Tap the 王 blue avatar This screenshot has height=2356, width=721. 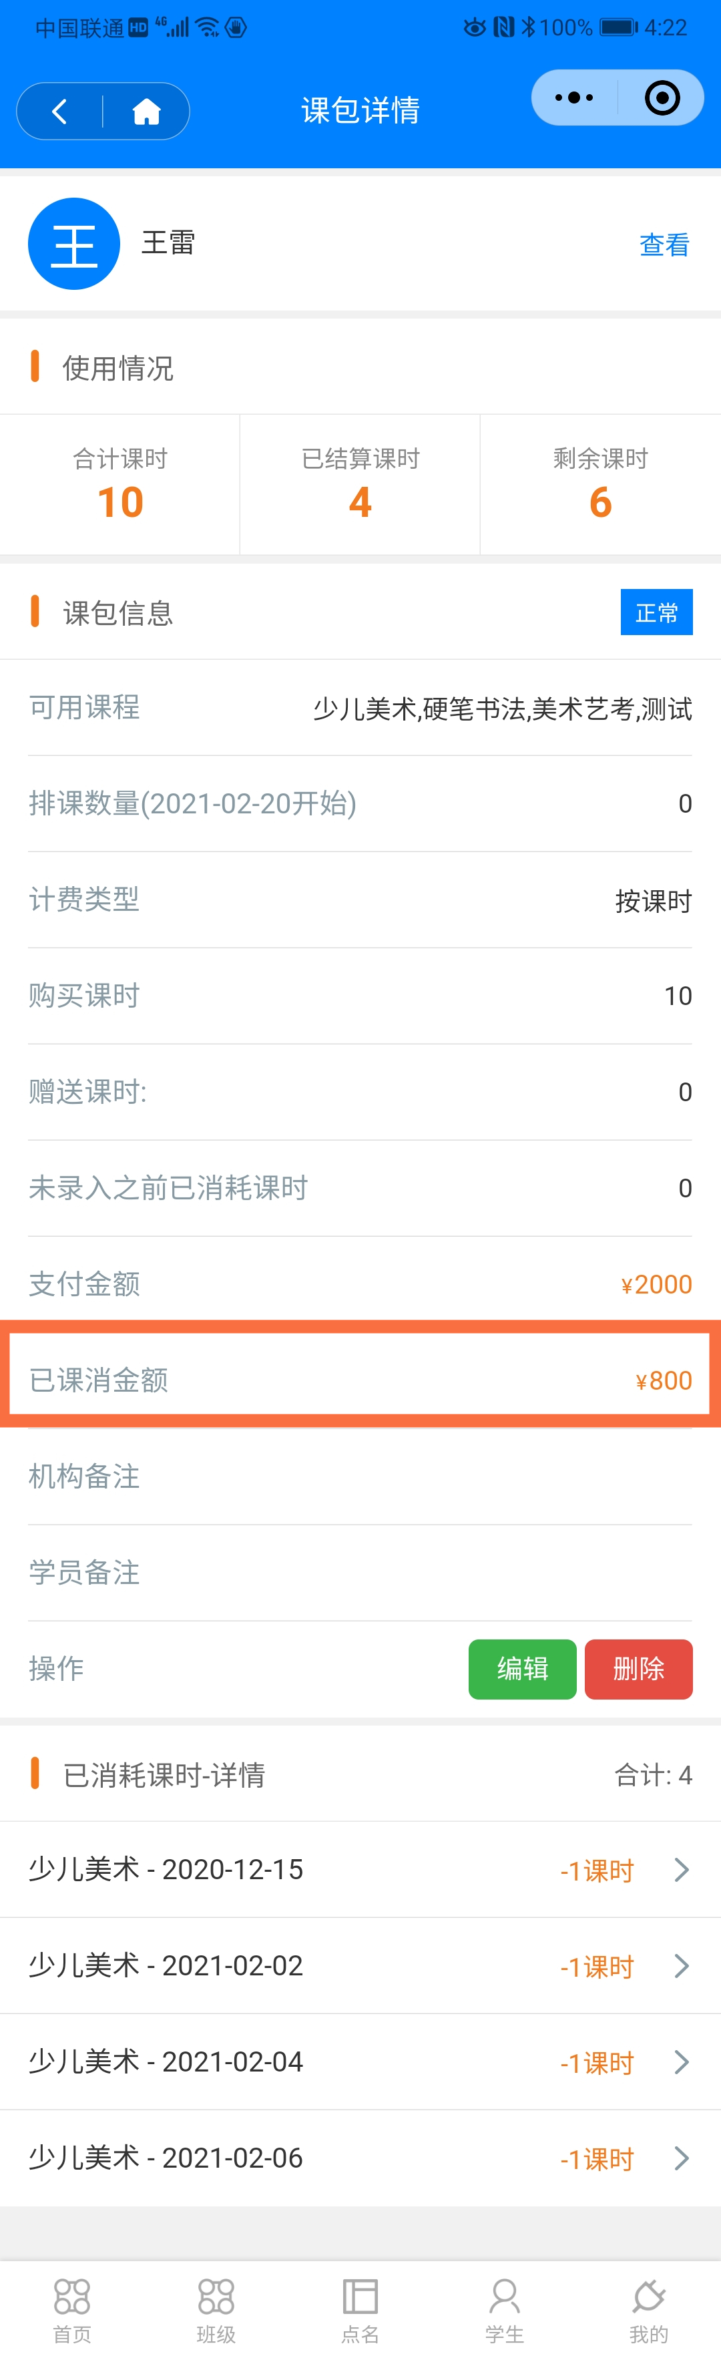(74, 243)
